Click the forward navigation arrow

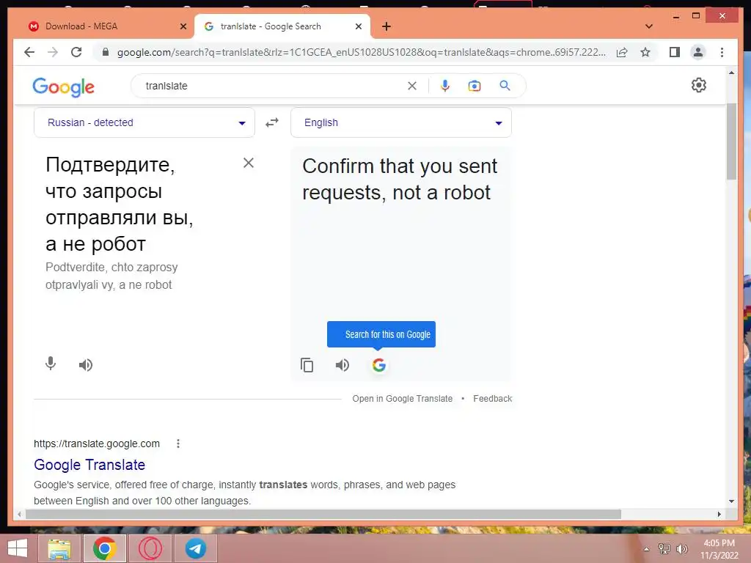pos(53,52)
